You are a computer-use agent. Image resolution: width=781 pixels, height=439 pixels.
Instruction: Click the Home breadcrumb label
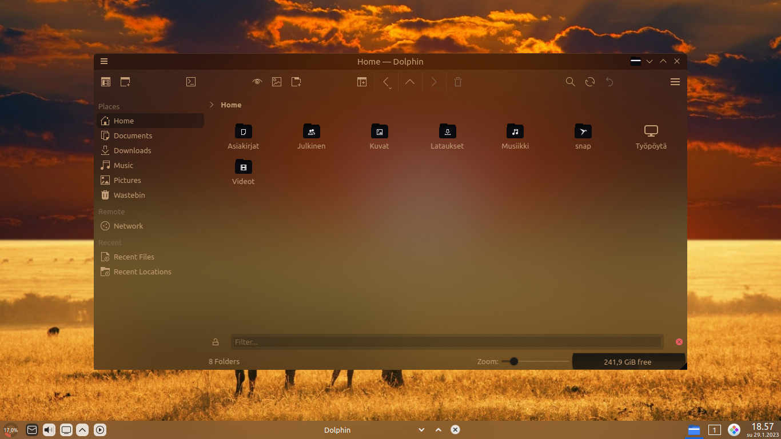[x=231, y=105]
